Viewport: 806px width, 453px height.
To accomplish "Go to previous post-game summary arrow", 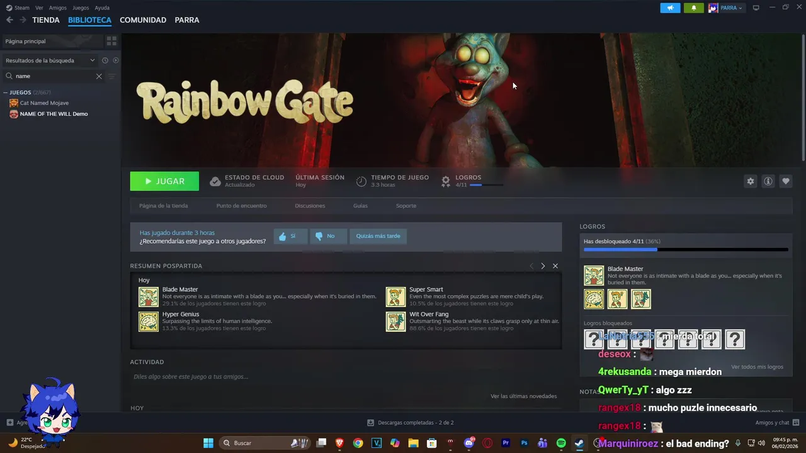I will pyautogui.click(x=531, y=266).
